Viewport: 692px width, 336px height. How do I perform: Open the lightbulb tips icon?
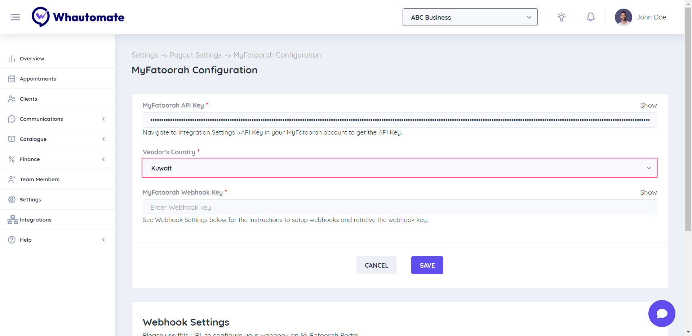click(x=561, y=17)
